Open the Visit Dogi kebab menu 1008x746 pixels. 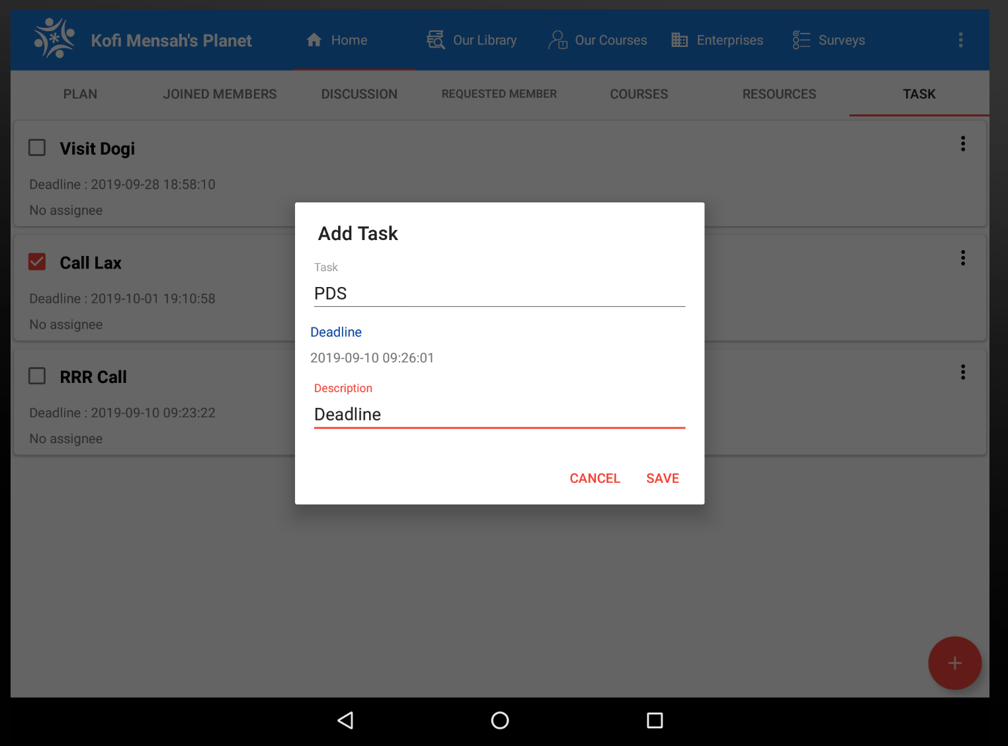[x=963, y=144]
